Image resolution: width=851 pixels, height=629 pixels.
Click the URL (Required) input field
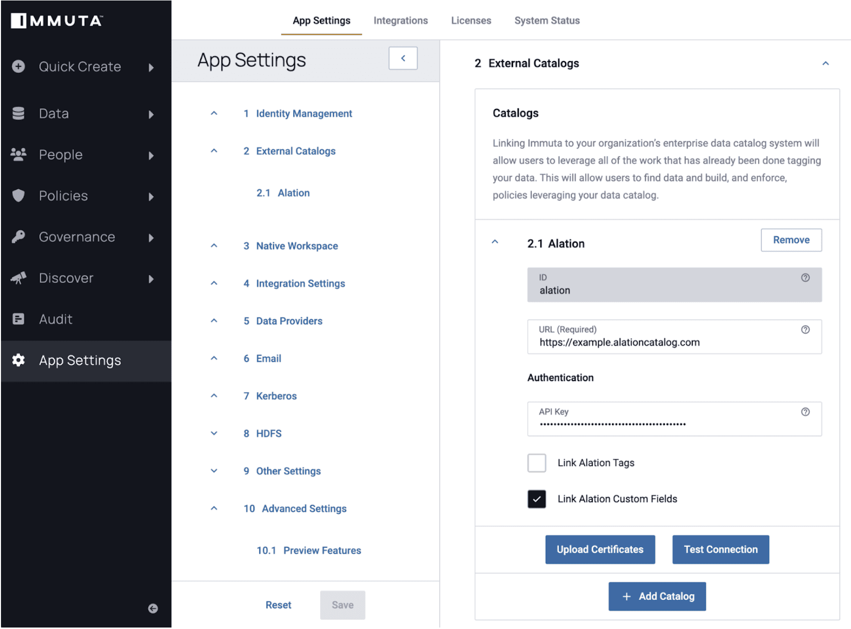coord(674,337)
